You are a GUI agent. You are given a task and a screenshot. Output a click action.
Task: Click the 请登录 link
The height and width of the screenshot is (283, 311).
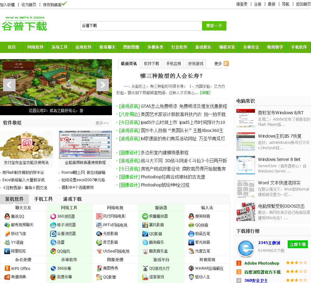[242, 4]
